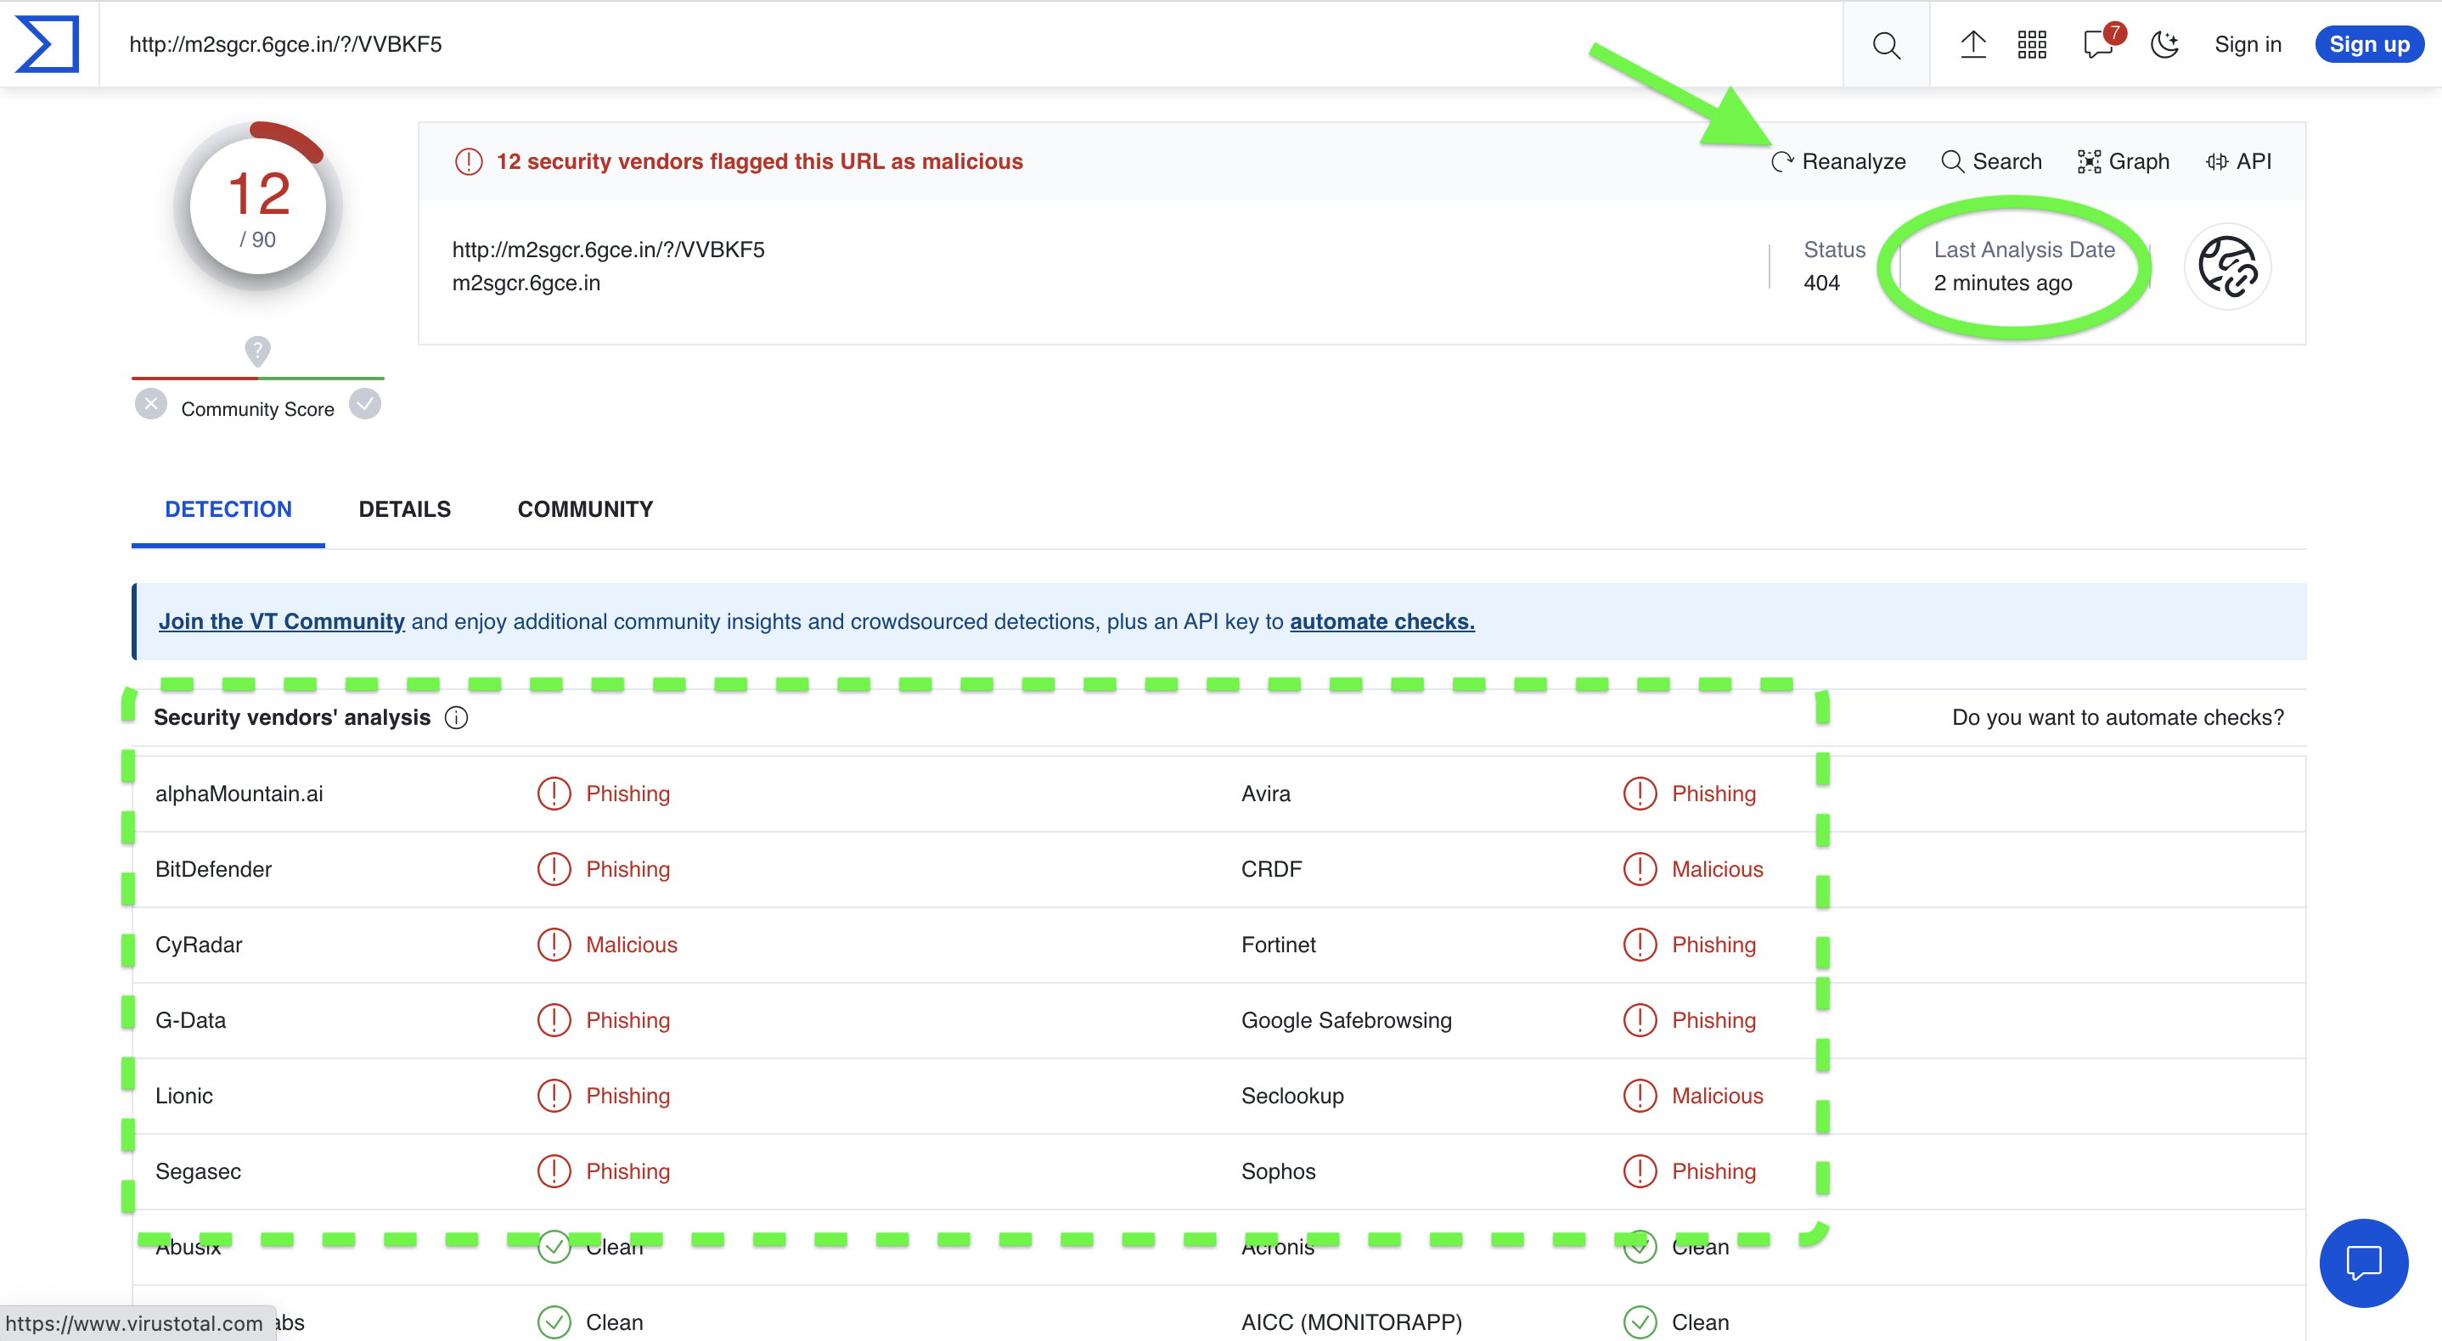Click Do you want to automate checks?

[2117, 717]
